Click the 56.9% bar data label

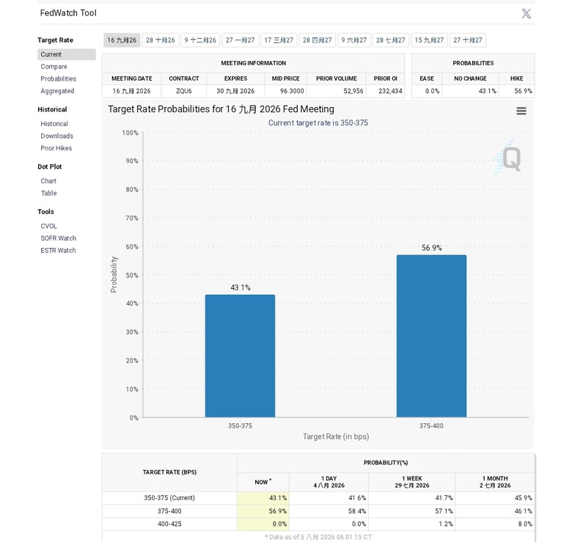click(431, 248)
